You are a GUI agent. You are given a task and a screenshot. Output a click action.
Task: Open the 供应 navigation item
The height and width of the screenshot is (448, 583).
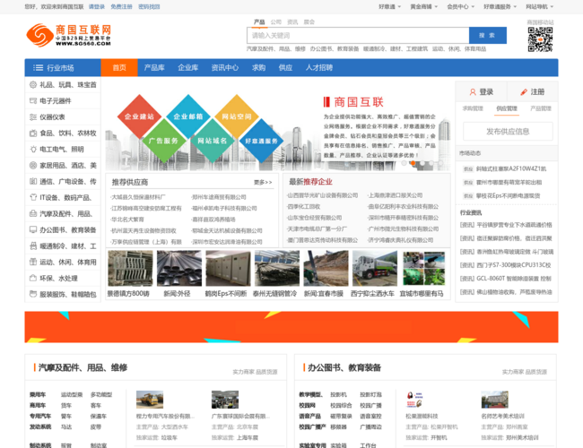click(285, 67)
